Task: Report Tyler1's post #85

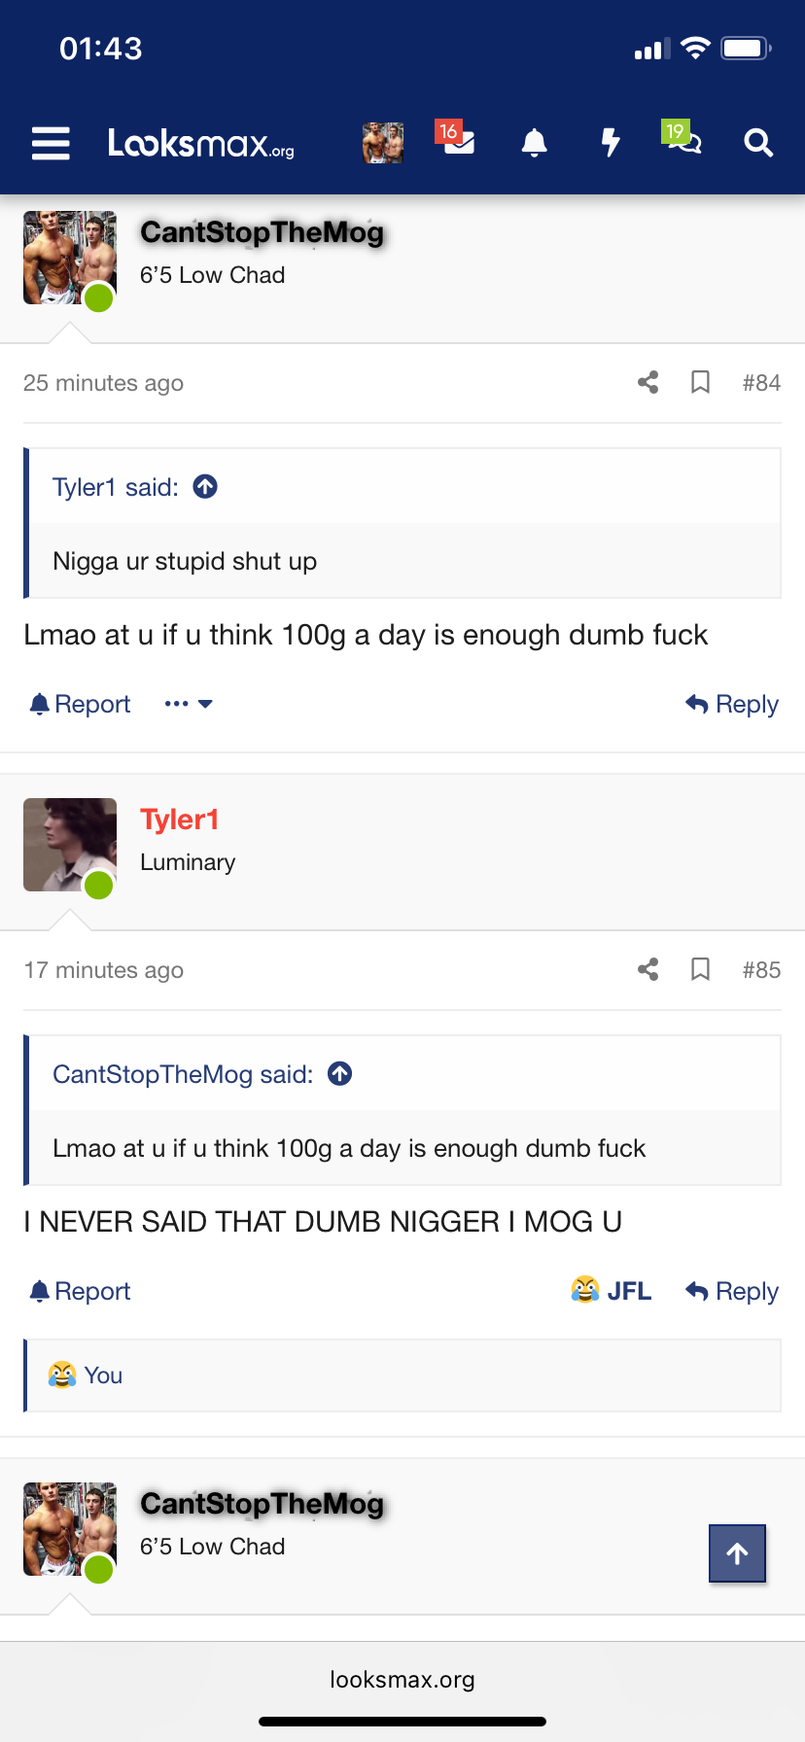Action: pyautogui.click(x=80, y=1291)
